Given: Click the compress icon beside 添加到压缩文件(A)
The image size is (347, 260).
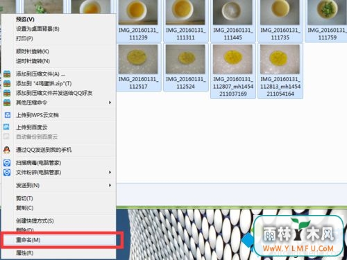Looking at the screenshot, I should (x=7, y=74).
